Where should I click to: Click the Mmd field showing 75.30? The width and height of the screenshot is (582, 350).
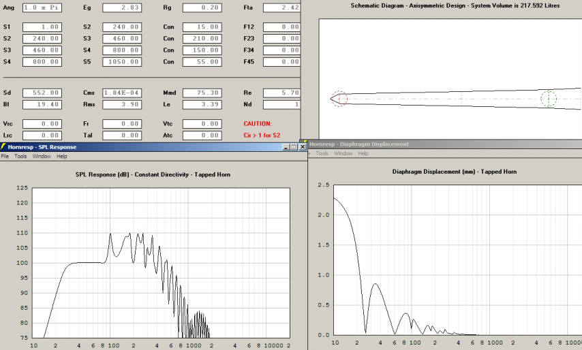[202, 93]
